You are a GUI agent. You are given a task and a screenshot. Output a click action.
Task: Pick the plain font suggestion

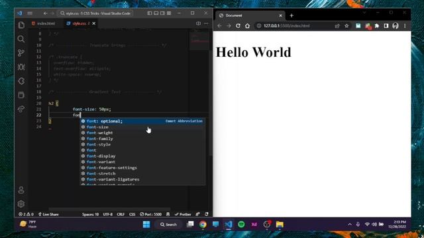tap(142, 150)
